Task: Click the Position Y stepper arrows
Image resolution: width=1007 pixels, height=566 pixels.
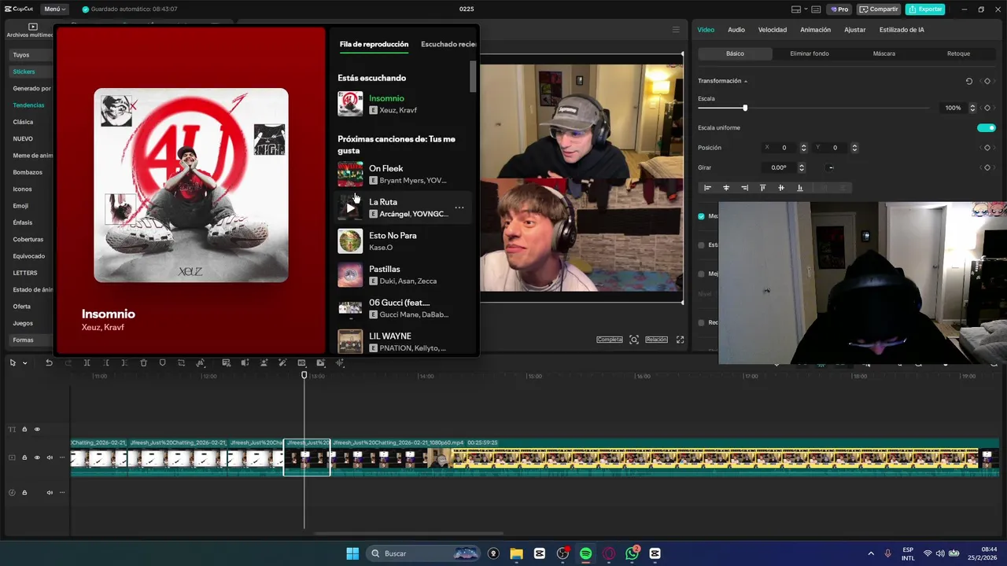Action: (854, 148)
